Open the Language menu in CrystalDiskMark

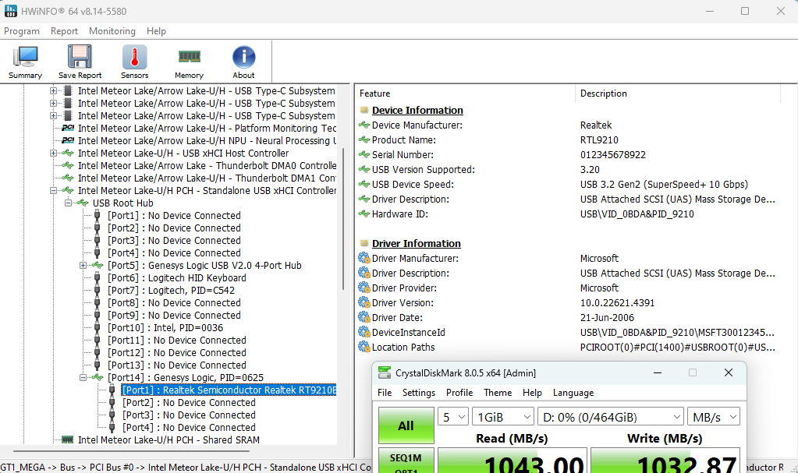pos(573,393)
